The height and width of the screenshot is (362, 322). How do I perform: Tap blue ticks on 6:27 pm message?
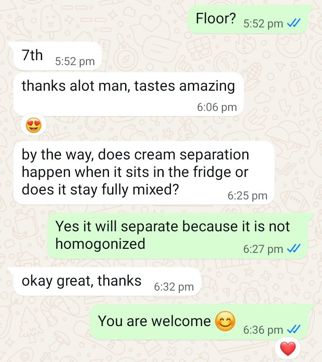pos(294,249)
